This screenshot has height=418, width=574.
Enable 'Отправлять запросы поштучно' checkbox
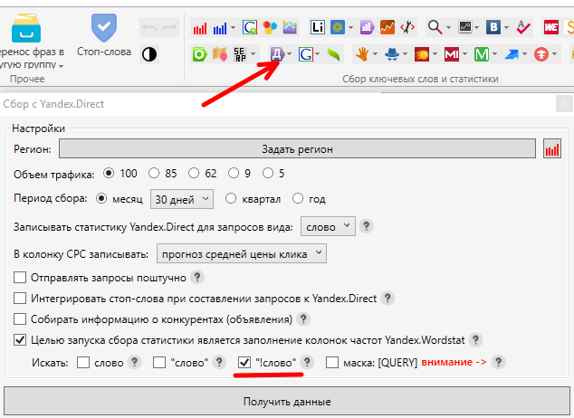tap(21, 278)
